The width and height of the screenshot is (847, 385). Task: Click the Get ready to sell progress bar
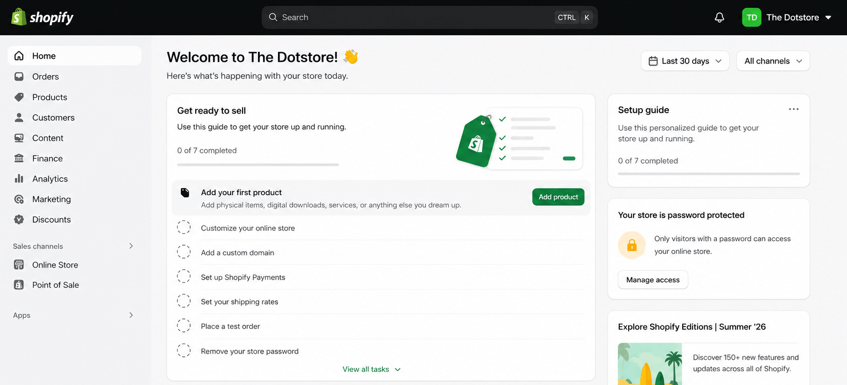258,164
